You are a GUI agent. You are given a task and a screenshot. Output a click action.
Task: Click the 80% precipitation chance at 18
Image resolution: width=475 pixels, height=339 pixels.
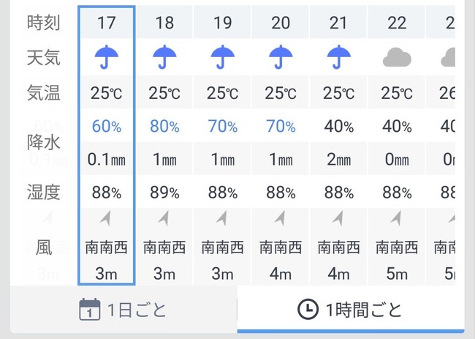(164, 126)
